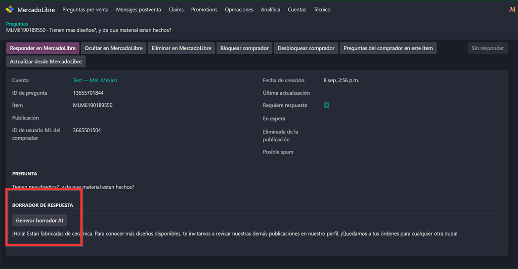This screenshot has width=518, height=269.
Task: Select question ID value 13655701844
Action: tap(88, 93)
